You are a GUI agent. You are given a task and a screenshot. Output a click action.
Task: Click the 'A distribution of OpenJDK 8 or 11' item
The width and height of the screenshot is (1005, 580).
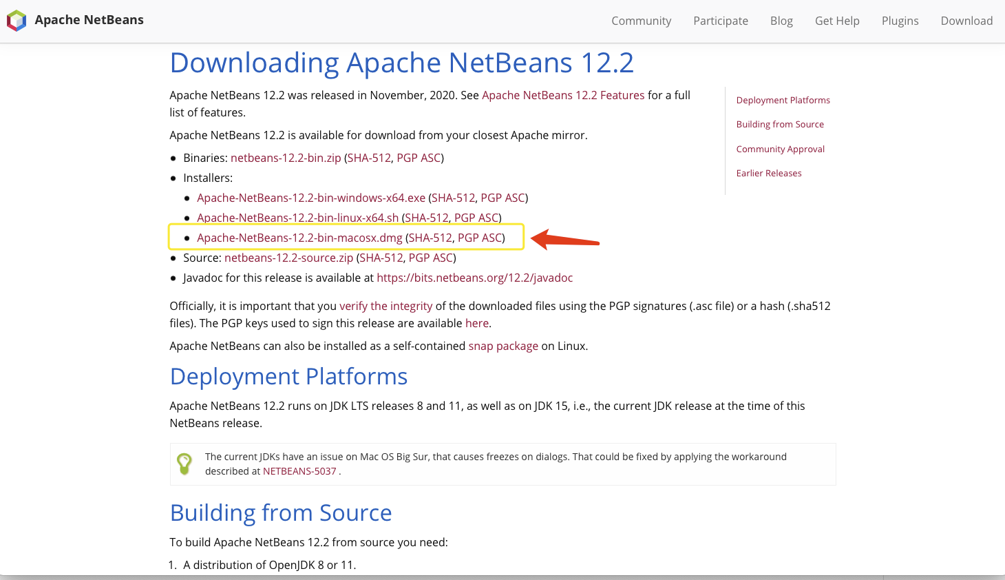(x=270, y=565)
